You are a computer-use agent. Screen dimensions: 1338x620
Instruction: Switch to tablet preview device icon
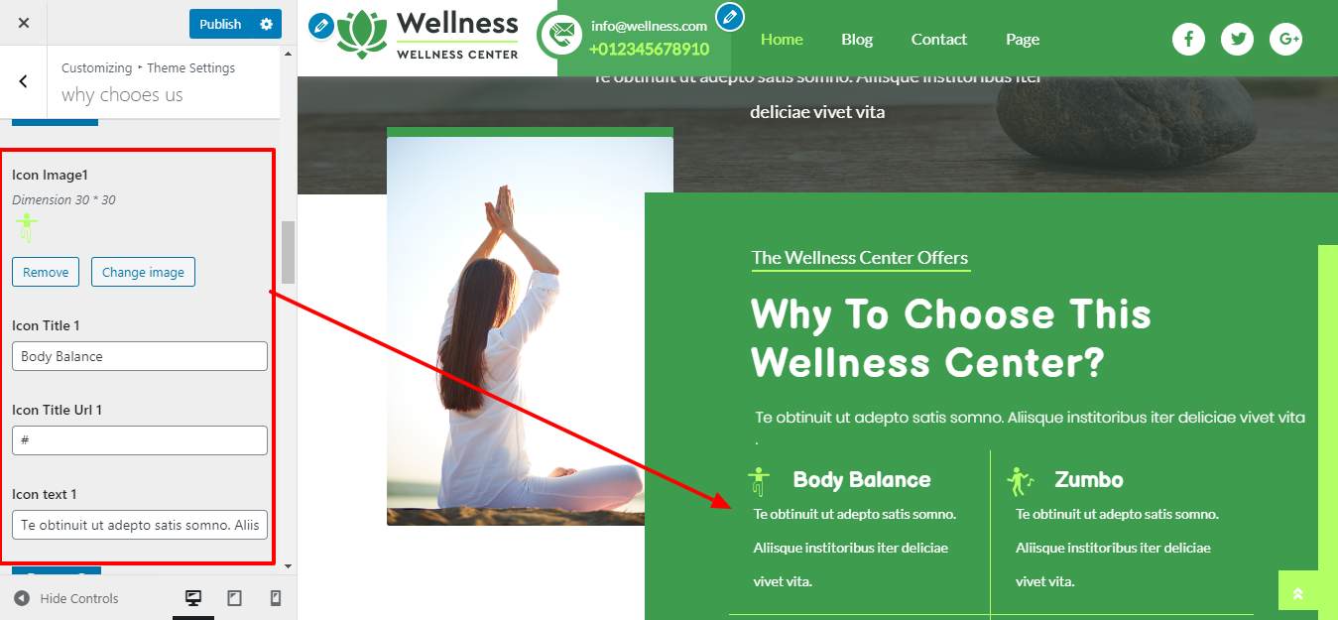pos(234,598)
